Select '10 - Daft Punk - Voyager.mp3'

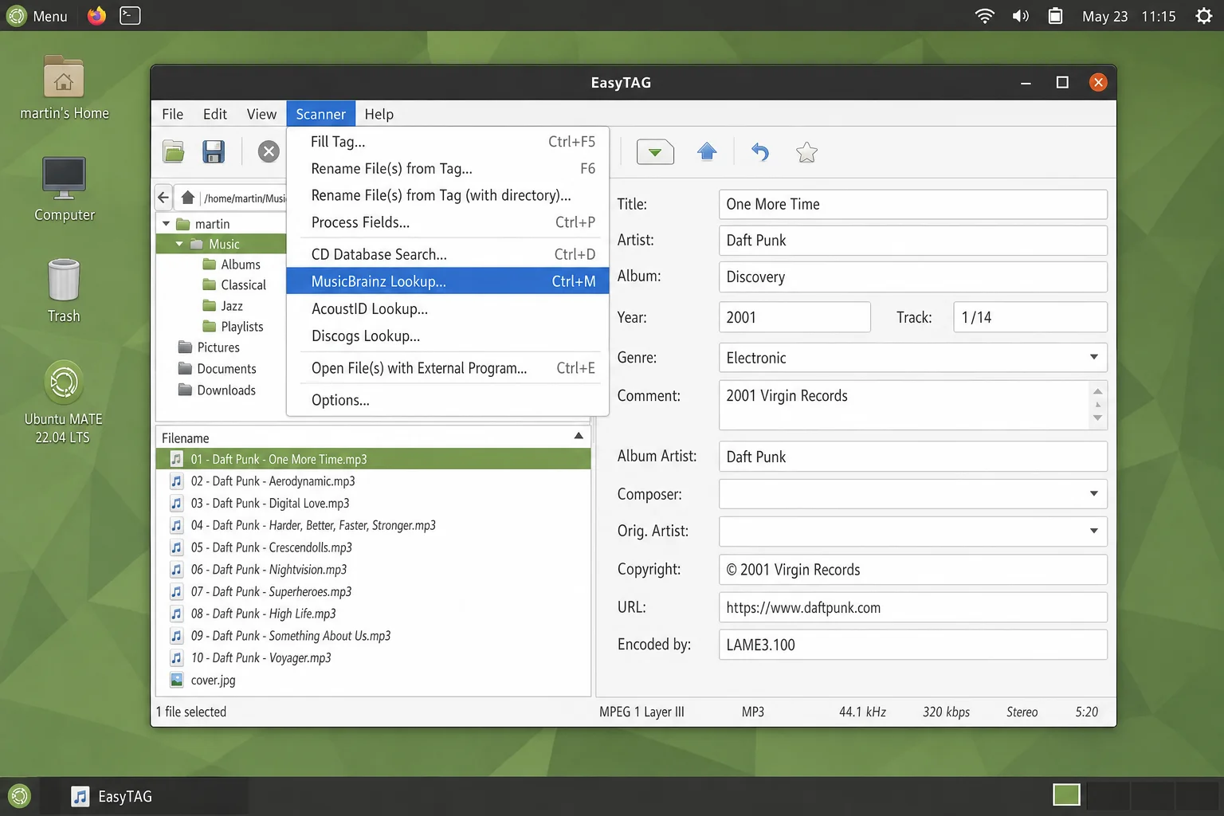coord(373,657)
